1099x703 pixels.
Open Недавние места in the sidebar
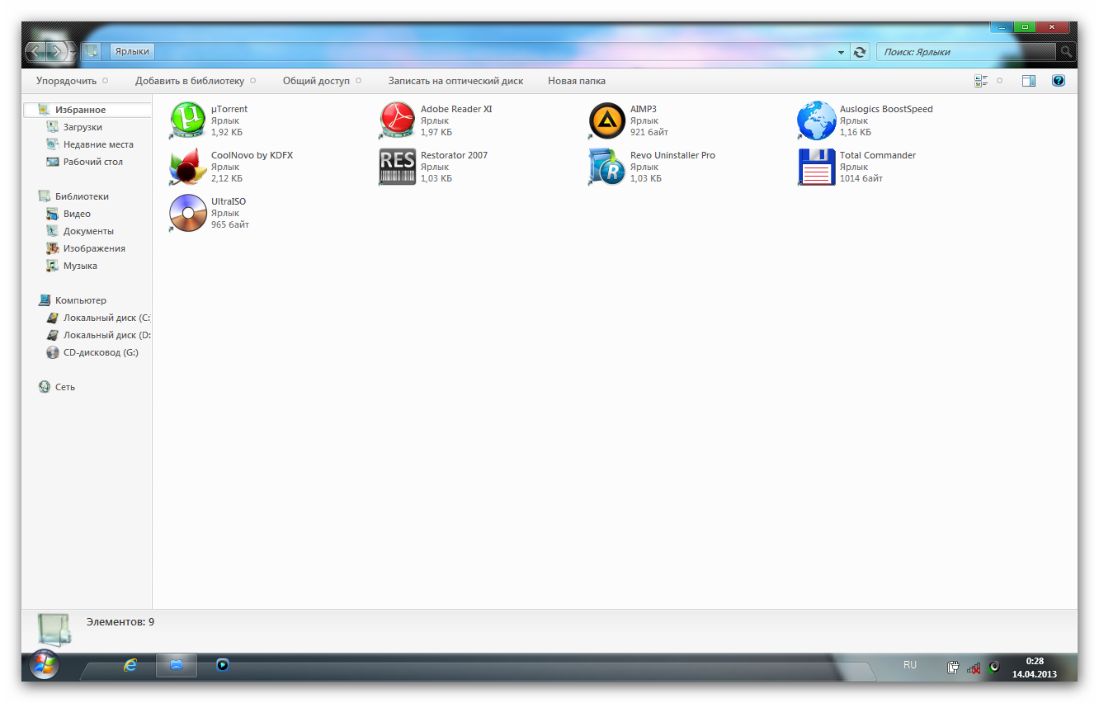(x=98, y=144)
